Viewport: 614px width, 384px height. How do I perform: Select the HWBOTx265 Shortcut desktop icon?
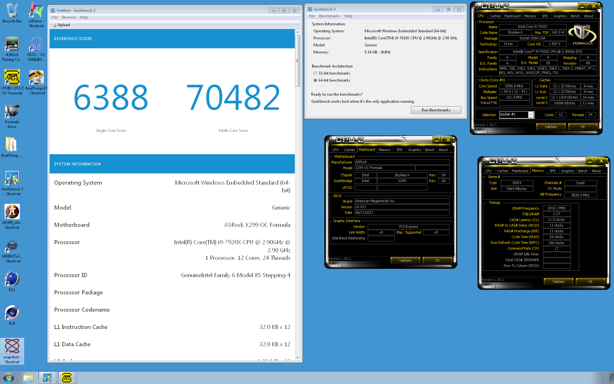point(12,251)
